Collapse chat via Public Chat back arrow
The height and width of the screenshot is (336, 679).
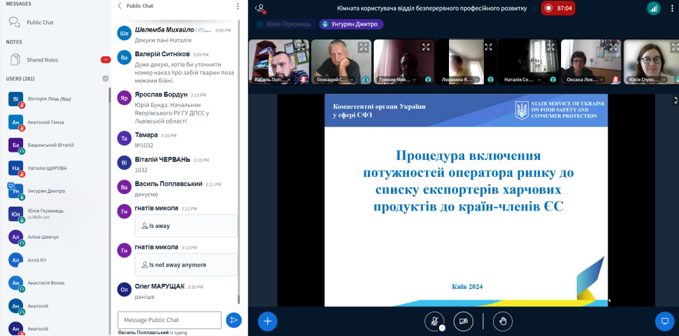coord(119,6)
